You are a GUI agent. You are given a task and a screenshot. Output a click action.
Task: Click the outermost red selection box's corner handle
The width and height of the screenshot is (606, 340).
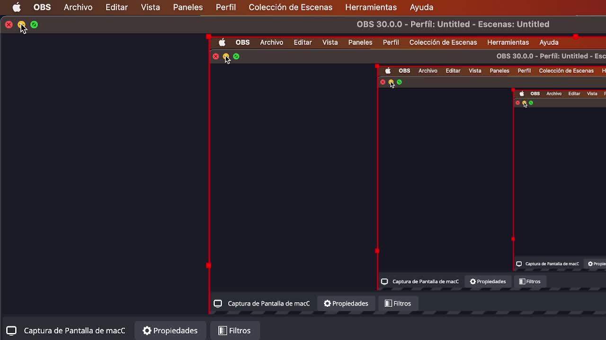(x=209, y=36)
